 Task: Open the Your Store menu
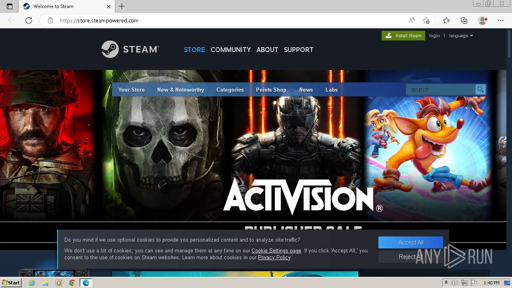click(x=131, y=90)
